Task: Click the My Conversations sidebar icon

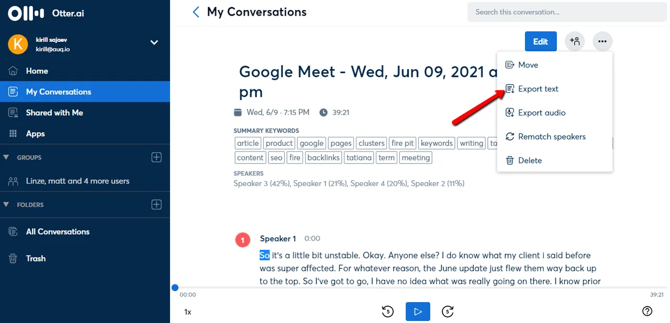Action: [x=13, y=91]
